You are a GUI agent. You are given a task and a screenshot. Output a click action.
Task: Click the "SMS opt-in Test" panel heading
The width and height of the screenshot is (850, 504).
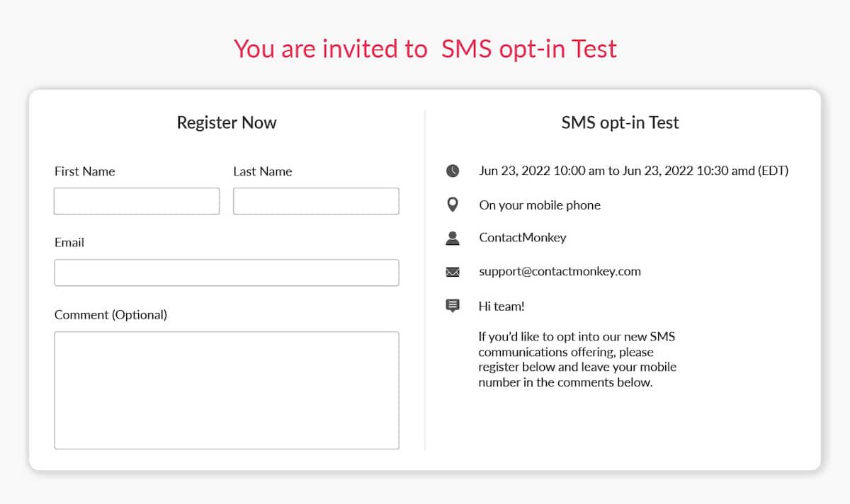coord(620,122)
